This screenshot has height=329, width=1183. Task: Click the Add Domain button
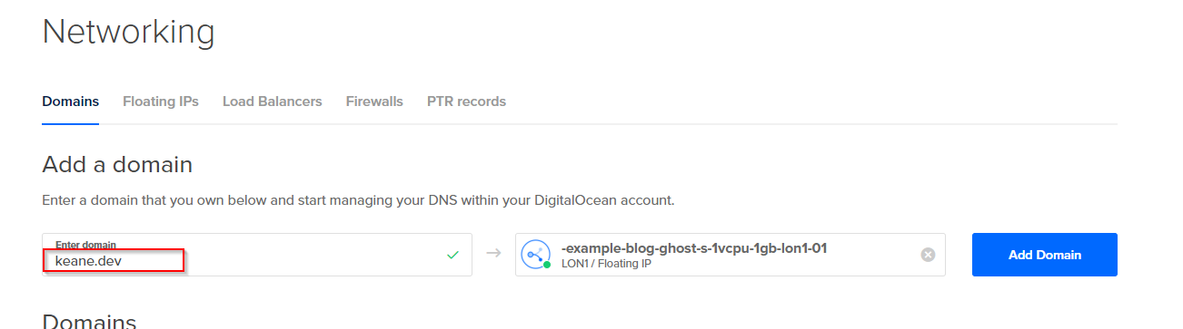[x=1045, y=255]
